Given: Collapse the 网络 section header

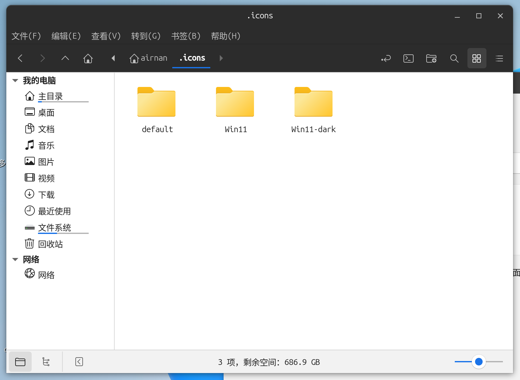Looking at the screenshot, I should (x=15, y=260).
